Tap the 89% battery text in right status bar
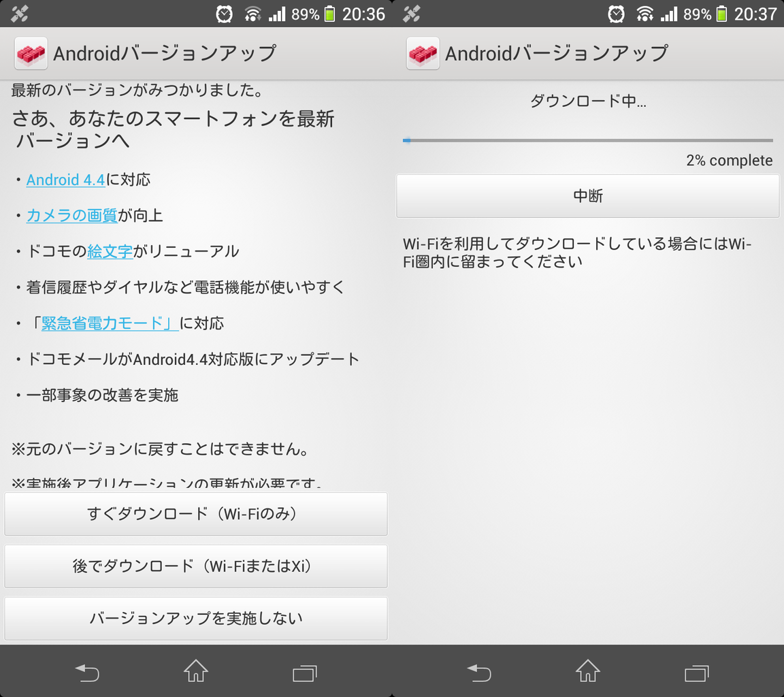The image size is (784, 697). pyautogui.click(x=697, y=14)
